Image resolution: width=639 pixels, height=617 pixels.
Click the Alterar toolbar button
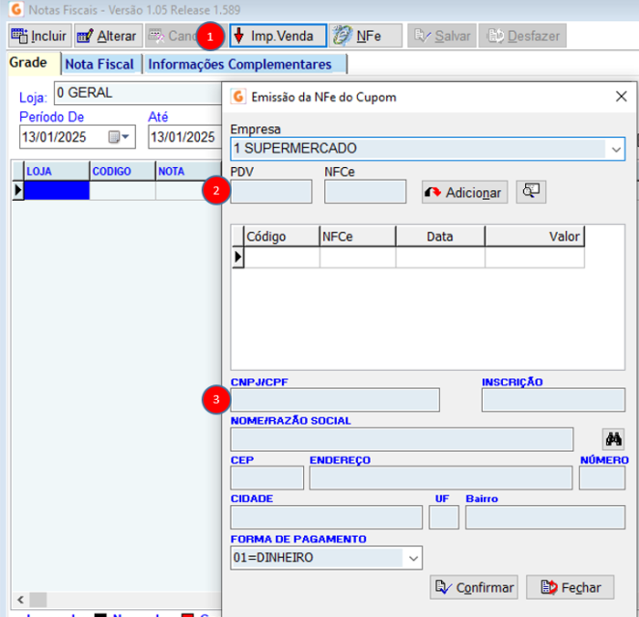click(107, 37)
